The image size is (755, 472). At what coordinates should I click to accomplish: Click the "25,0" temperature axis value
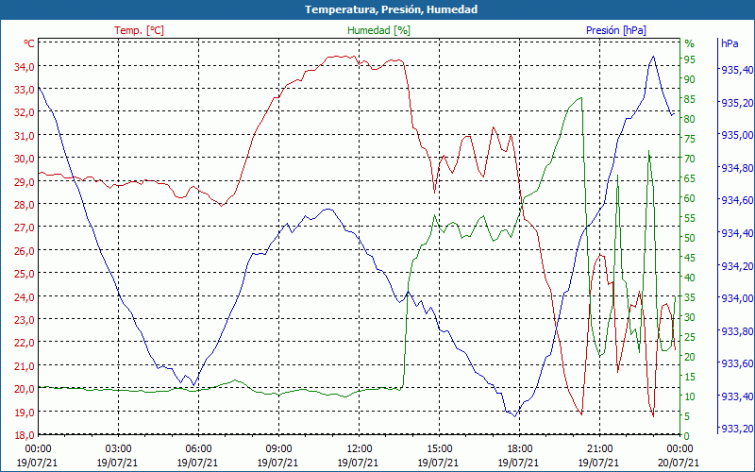click(25, 274)
